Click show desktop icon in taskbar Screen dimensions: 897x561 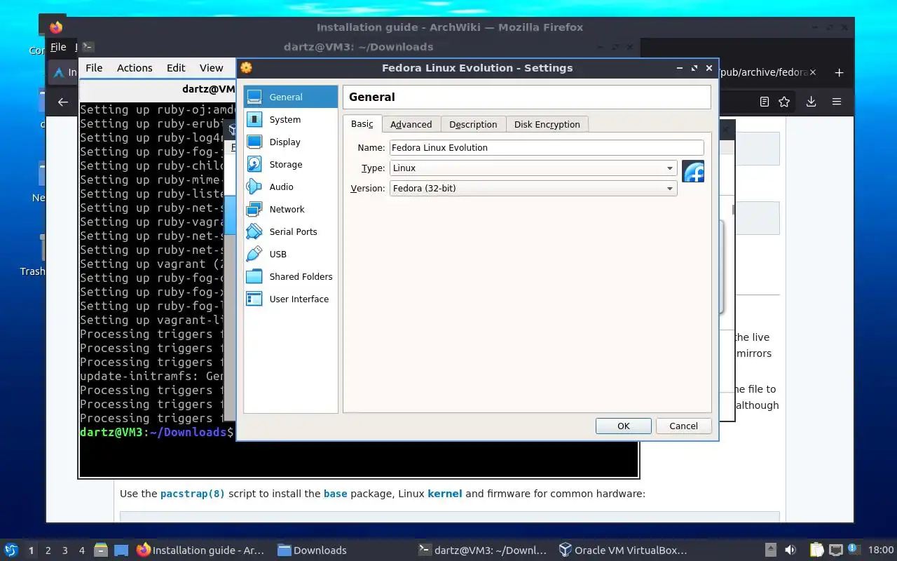(121, 550)
